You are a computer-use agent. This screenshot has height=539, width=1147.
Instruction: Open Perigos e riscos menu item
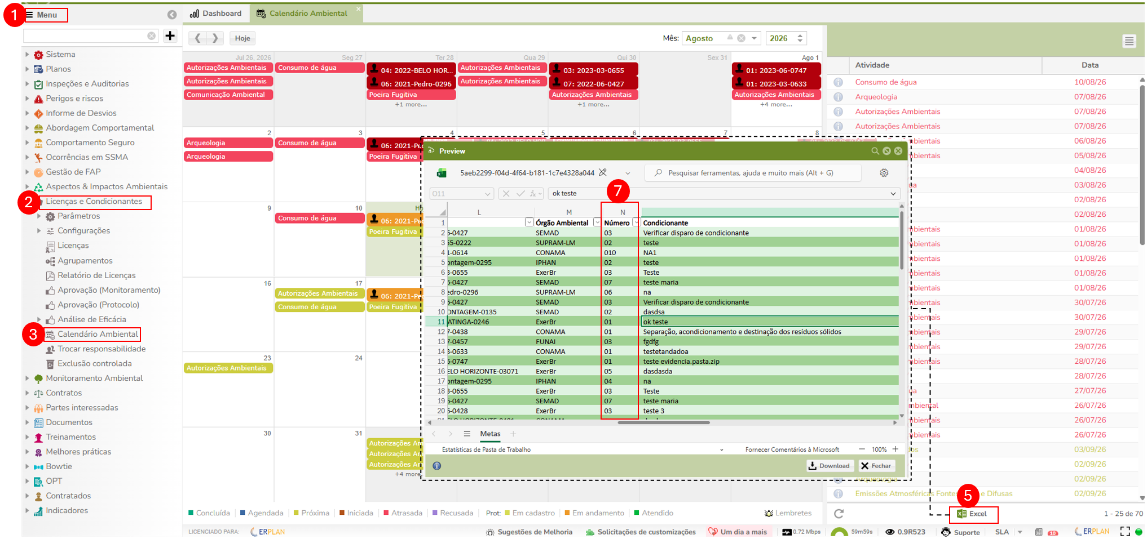74,99
